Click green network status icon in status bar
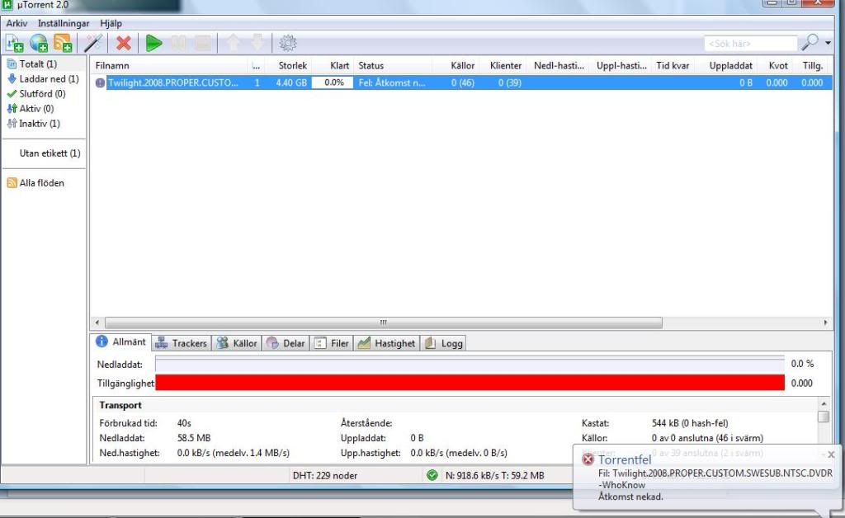 click(432, 475)
